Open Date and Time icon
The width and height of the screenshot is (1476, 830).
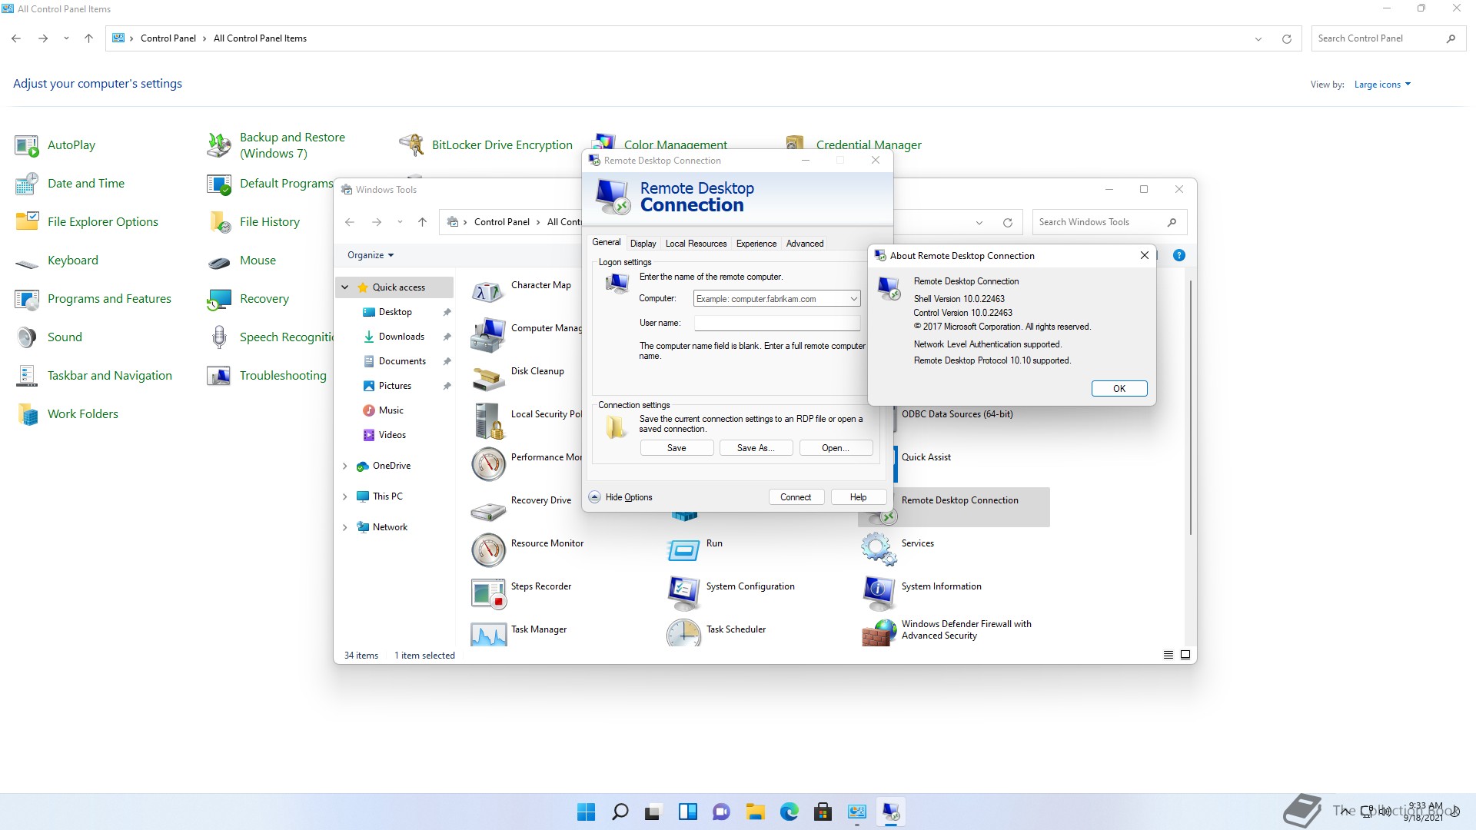point(27,184)
